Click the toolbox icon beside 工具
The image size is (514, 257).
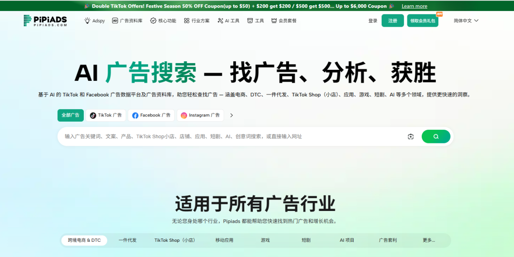250,20
